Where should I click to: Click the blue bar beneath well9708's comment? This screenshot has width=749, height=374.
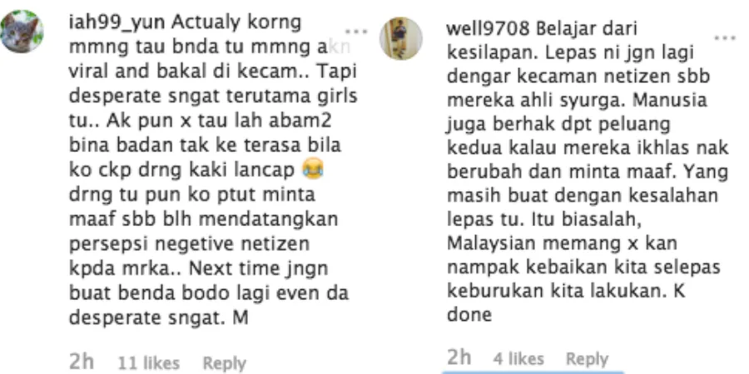click(x=533, y=372)
